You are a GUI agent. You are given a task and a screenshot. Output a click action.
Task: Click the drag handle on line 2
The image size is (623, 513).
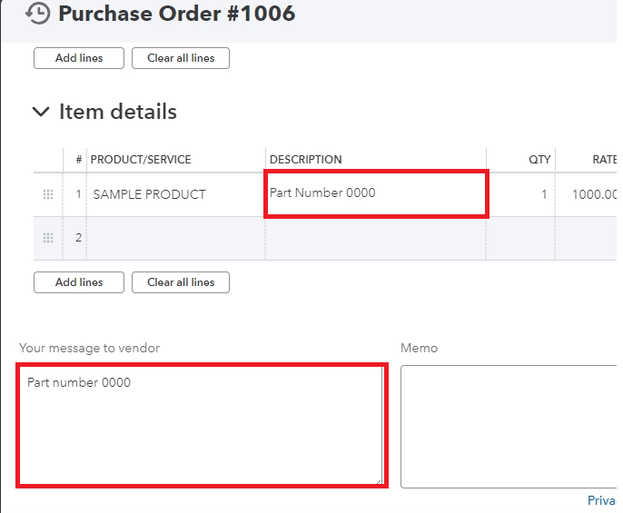[48, 238]
